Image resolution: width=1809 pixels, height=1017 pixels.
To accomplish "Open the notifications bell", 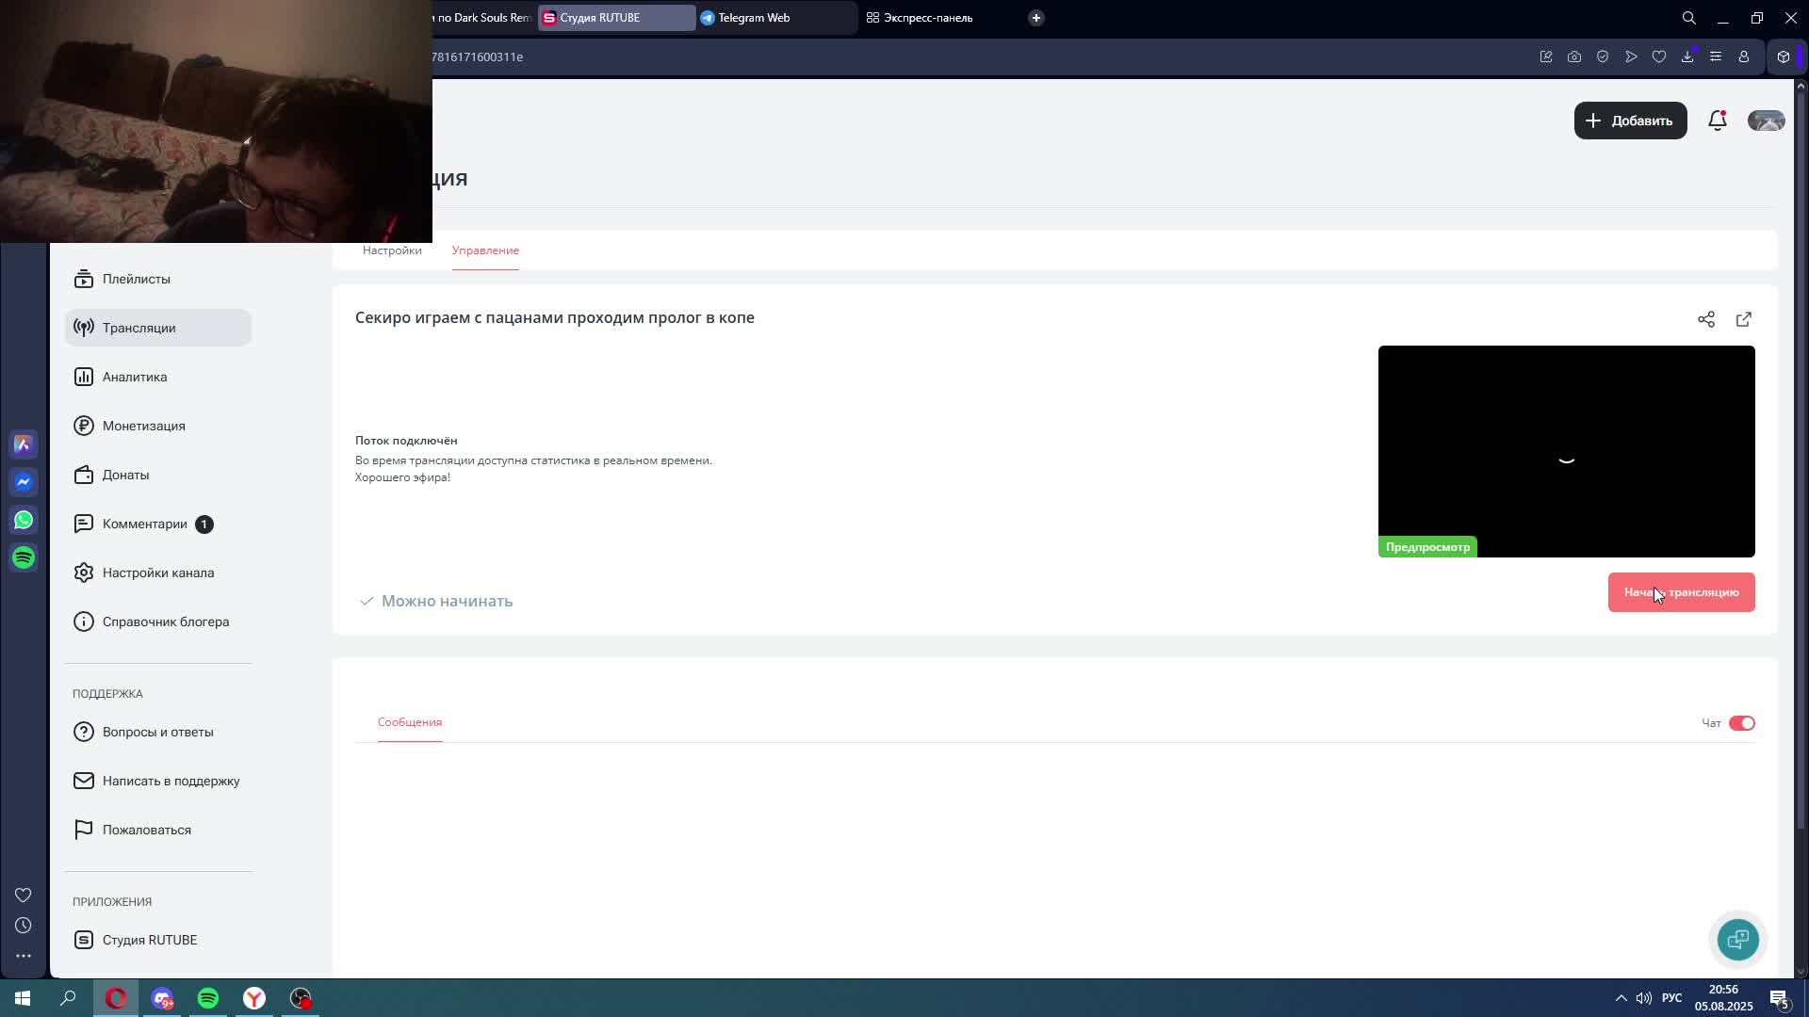I will click(1717, 121).
